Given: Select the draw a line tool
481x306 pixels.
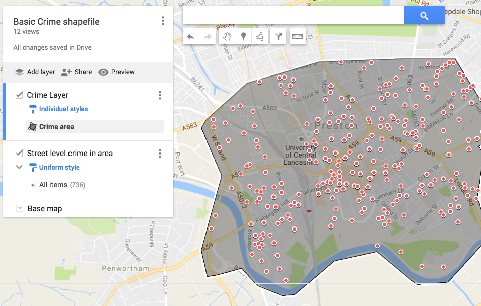Looking at the screenshot, I should pyautogui.click(x=260, y=37).
